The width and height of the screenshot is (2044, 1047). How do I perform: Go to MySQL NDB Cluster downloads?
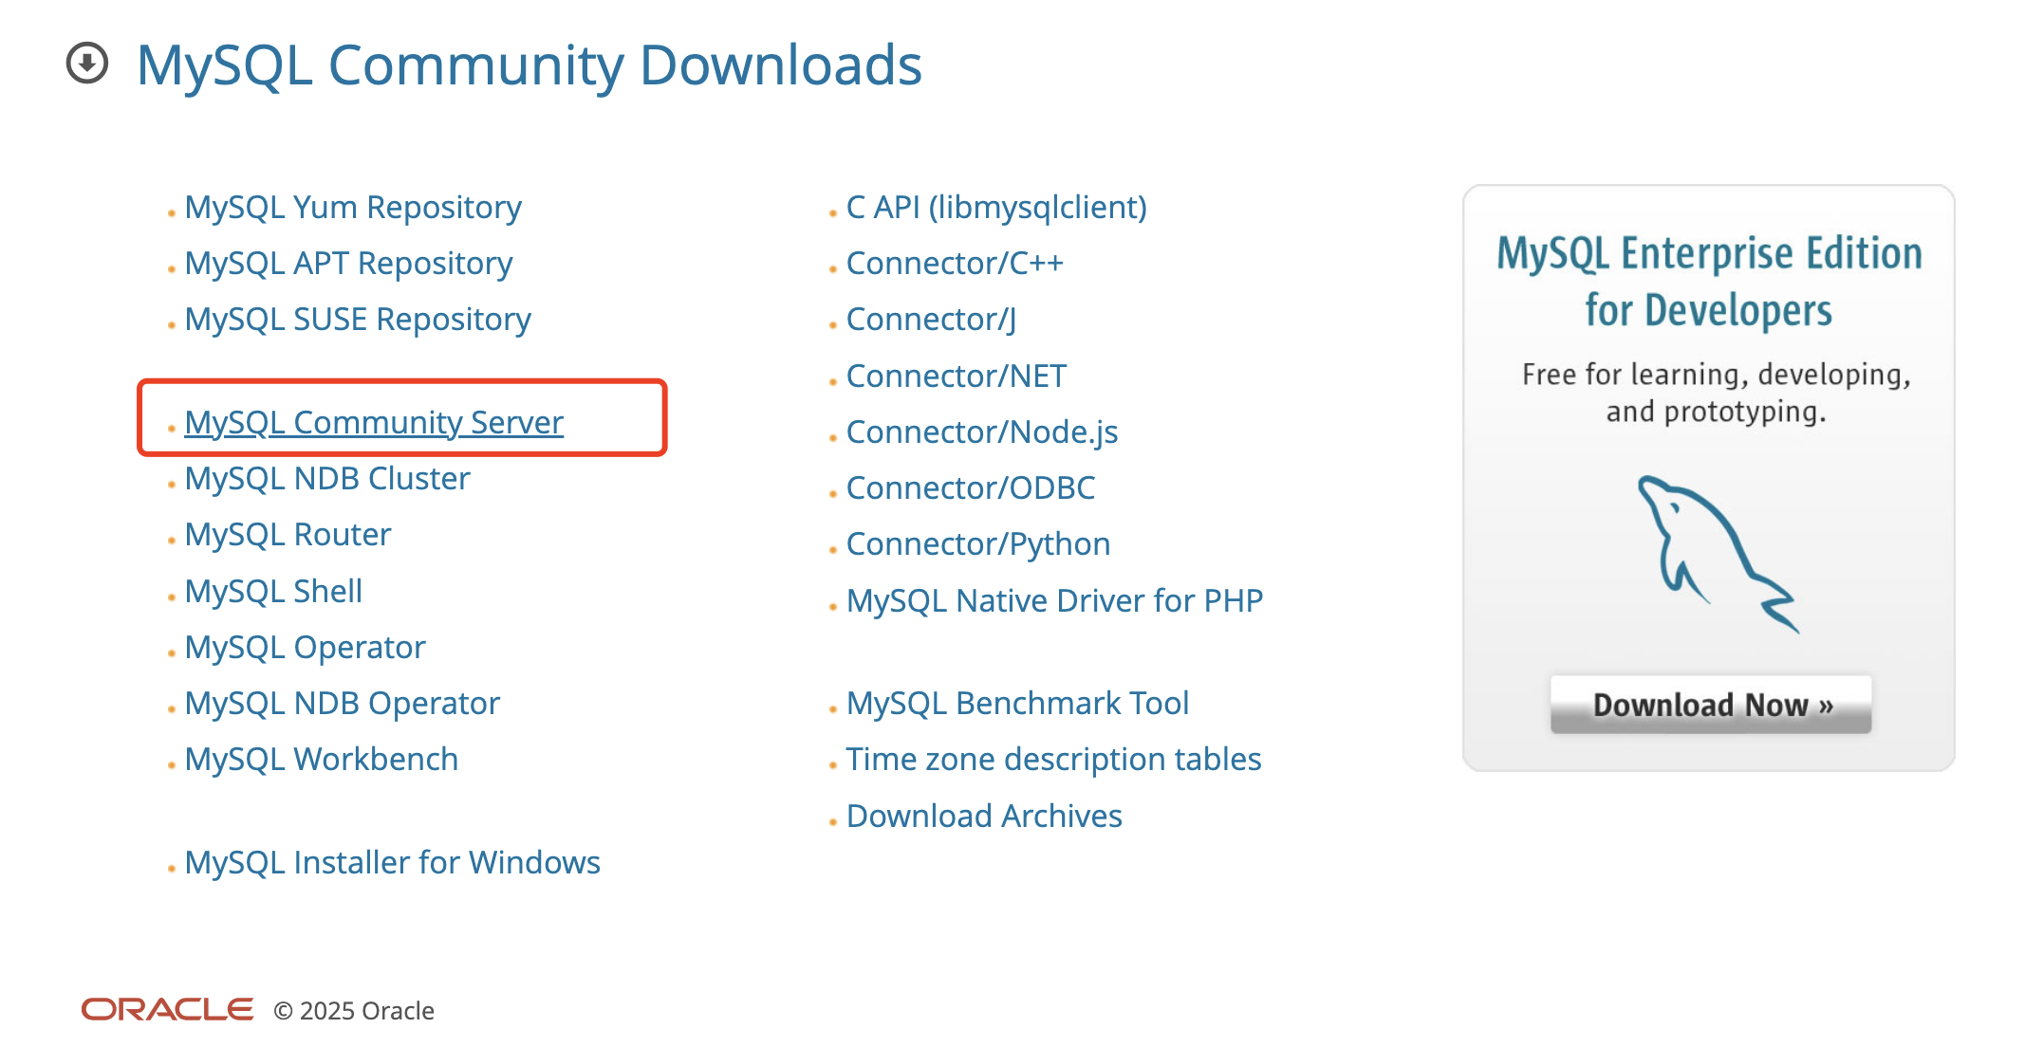327,478
